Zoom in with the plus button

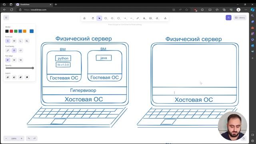tap(21, 138)
